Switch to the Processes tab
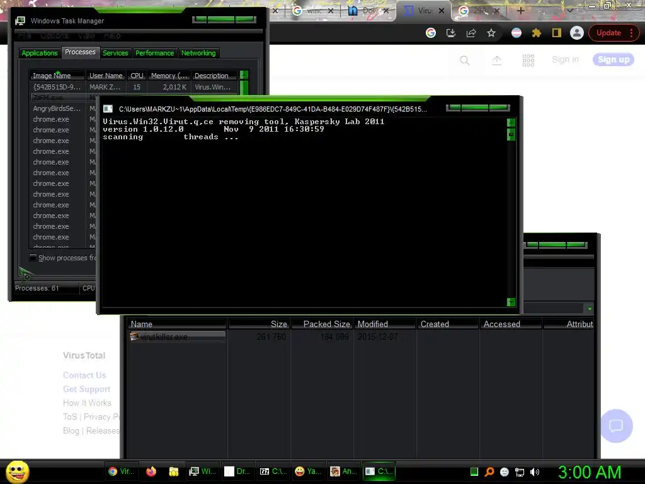Viewport: 645px width, 484px height. point(80,52)
